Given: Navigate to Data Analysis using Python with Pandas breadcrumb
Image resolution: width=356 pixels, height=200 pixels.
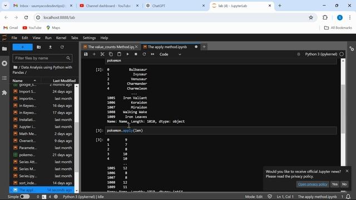Looking at the screenshot, I should 42,70.
